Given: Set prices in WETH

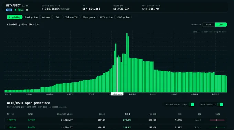Looking at the screenshot, I should 209,25.
